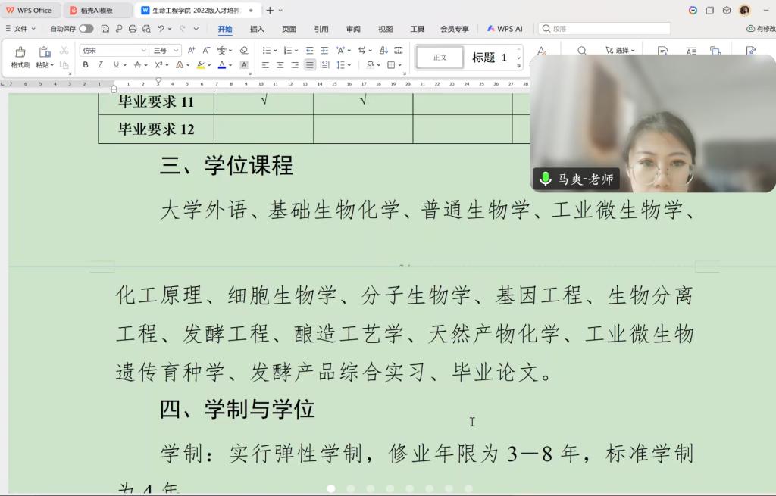Toggle the auto-save (自动保存) switch
This screenshot has width=776, height=496.
tap(86, 29)
